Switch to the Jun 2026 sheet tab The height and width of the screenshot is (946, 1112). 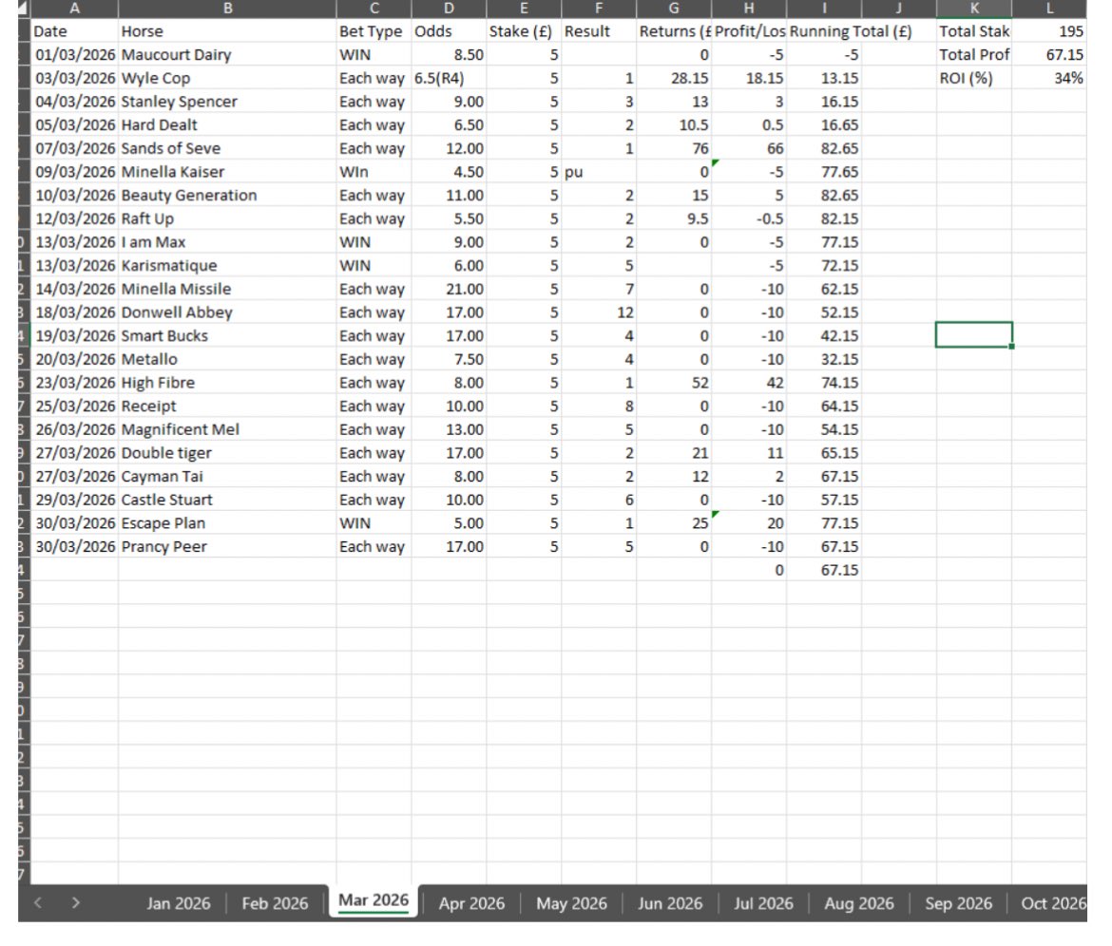point(670,903)
